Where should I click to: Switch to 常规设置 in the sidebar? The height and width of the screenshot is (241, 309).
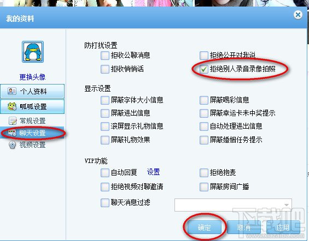[32, 121]
